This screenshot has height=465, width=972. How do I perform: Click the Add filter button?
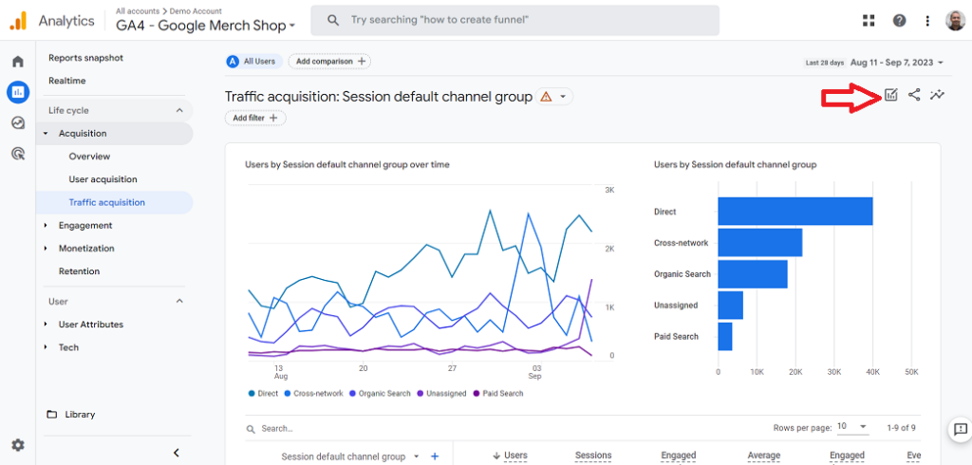pyautogui.click(x=255, y=118)
